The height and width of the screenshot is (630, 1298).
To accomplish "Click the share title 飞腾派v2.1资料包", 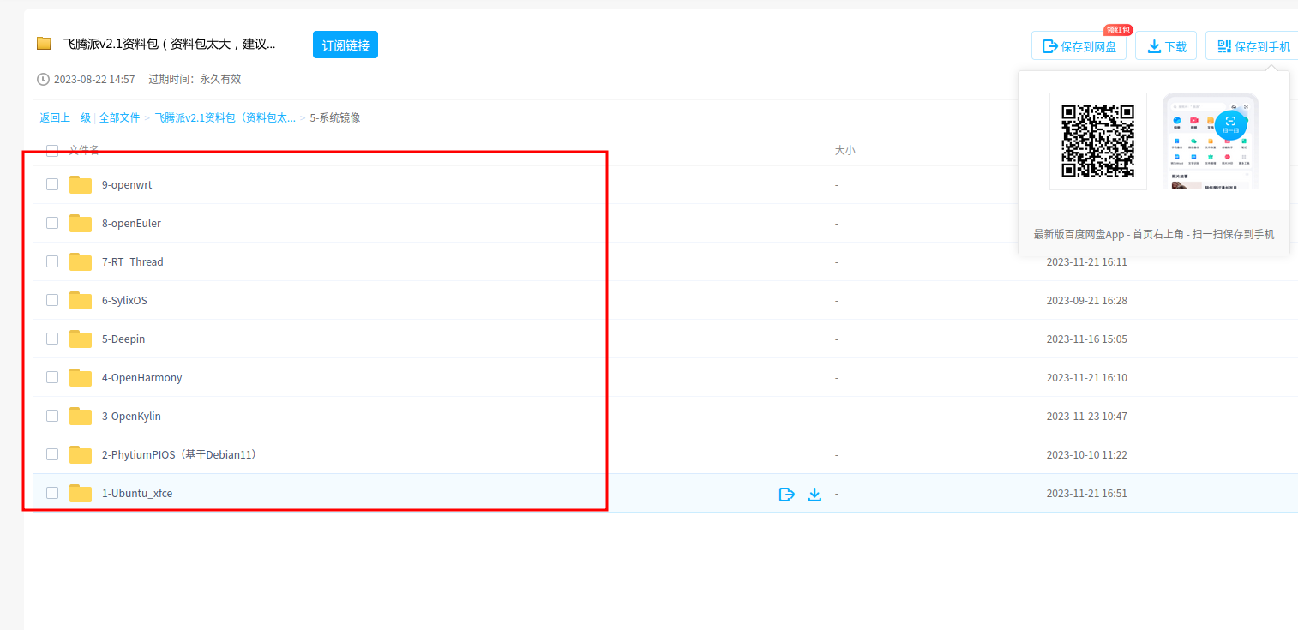I will [169, 44].
